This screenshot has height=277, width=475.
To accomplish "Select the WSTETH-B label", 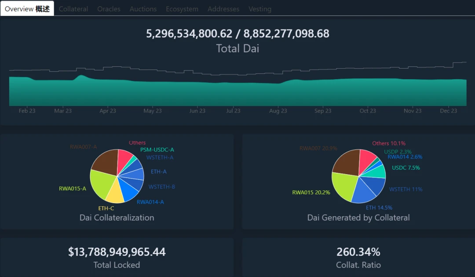I will (x=162, y=186).
